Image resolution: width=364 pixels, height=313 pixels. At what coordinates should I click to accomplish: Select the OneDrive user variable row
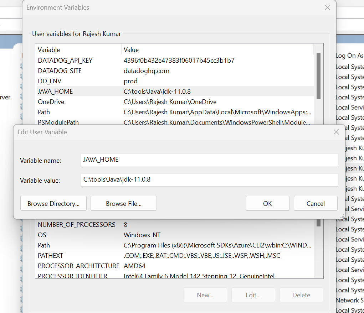(x=51, y=102)
